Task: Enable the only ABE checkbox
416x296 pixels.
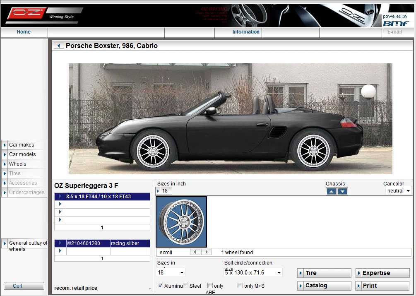Action: [x=210, y=285]
